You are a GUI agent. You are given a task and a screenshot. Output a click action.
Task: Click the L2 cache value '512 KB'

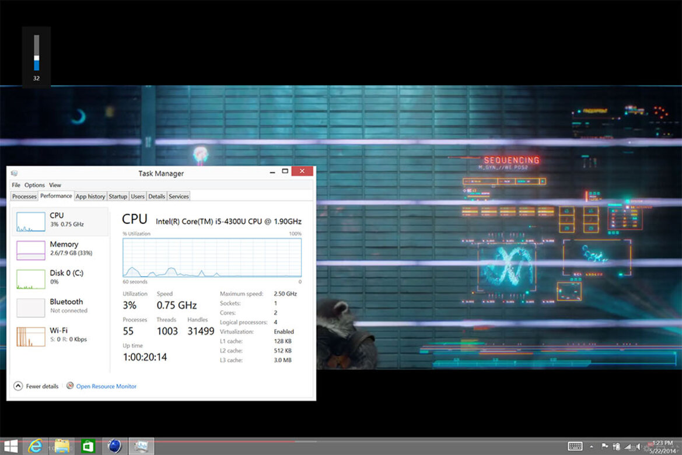pyautogui.click(x=283, y=351)
